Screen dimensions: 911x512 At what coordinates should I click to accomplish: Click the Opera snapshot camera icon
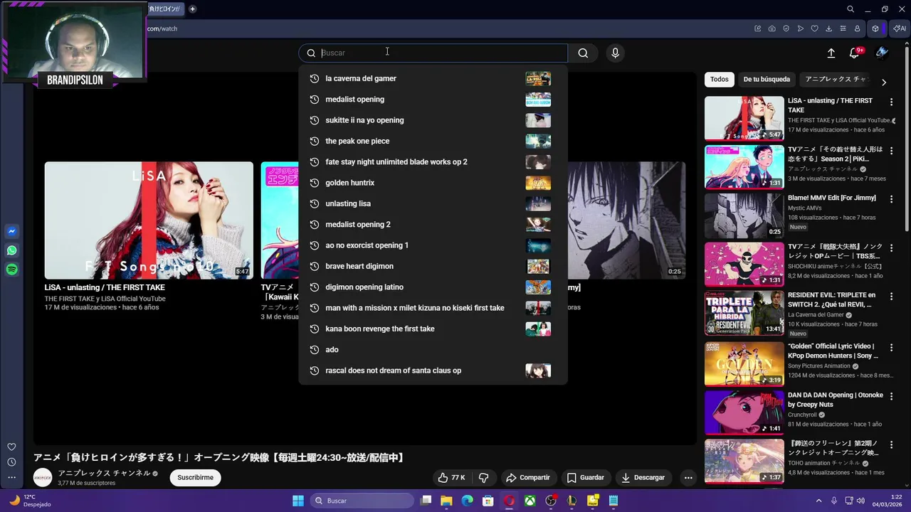[772, 28]
